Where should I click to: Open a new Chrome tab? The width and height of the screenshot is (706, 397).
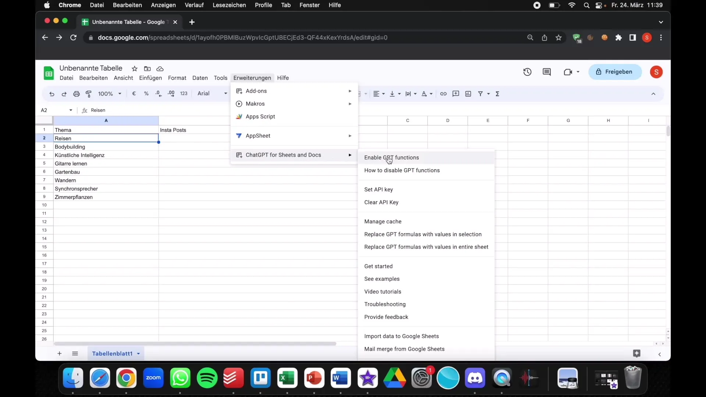pos(192,22)
